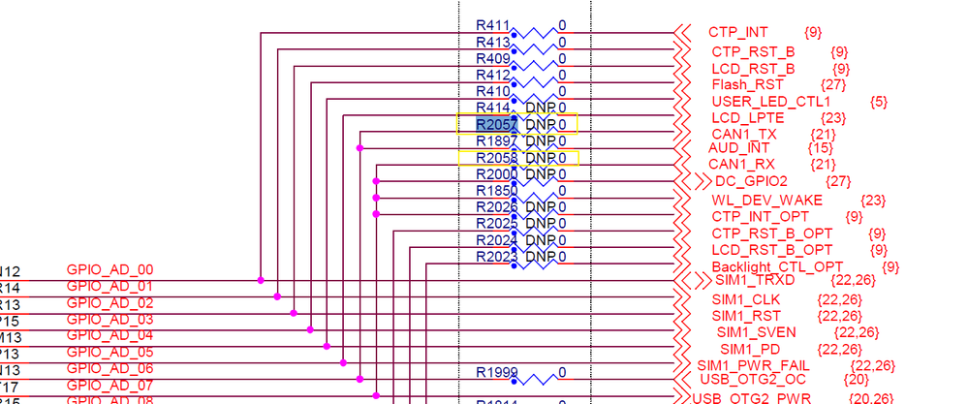Click the GPIO_AD_00 pin name
Screen dimensions: 968x404
(109, 269)
